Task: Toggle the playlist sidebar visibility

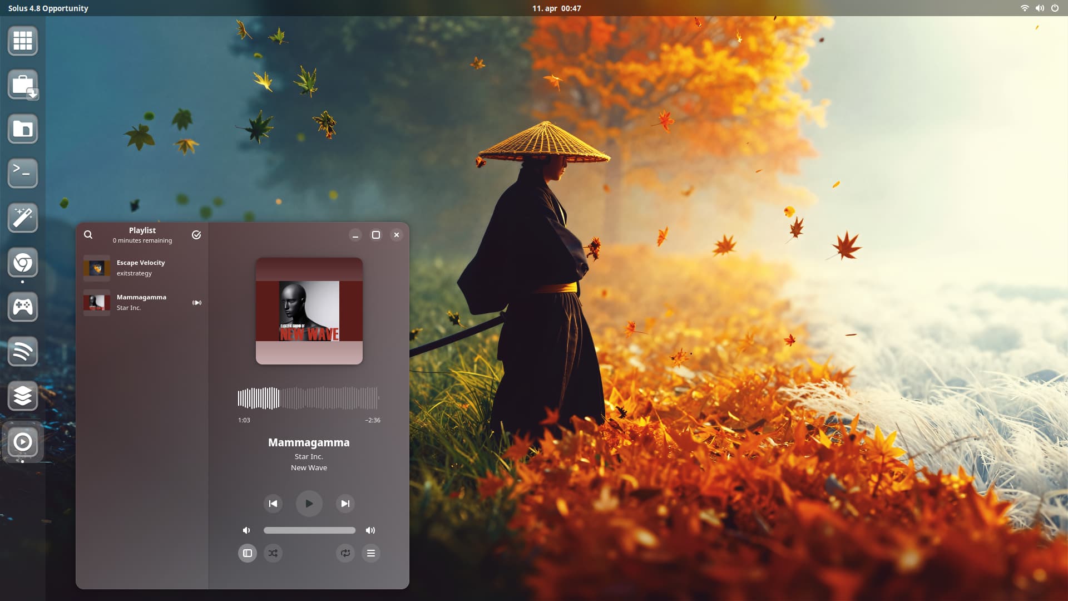Action: (248, 553)
